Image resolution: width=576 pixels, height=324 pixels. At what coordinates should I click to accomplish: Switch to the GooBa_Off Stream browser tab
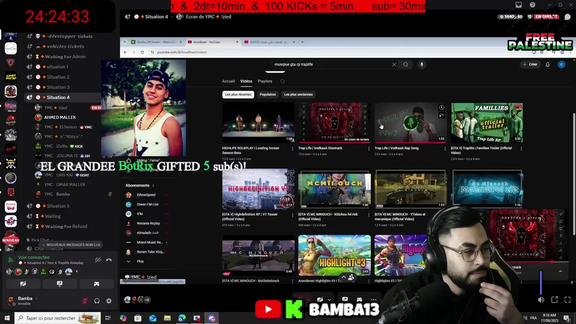156,42
